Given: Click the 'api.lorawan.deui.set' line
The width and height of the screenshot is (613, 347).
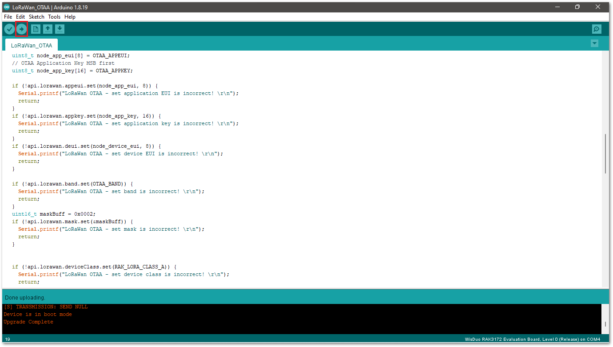Looking at the screenshot, I should [87, 146].
